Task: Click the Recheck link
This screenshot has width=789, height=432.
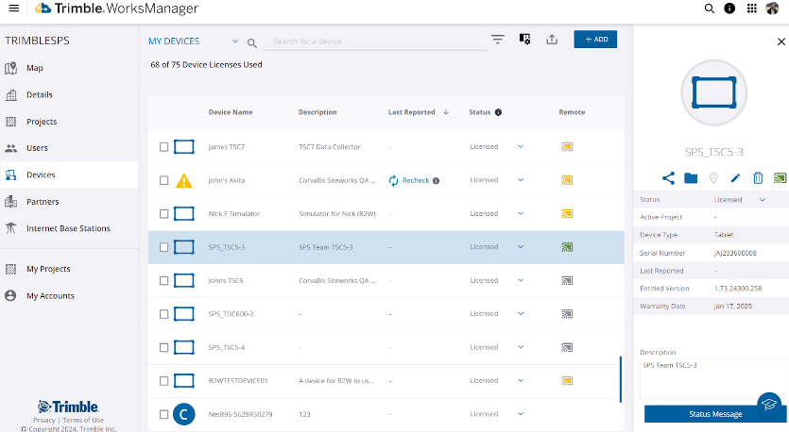Action: [x=416, y=180]
